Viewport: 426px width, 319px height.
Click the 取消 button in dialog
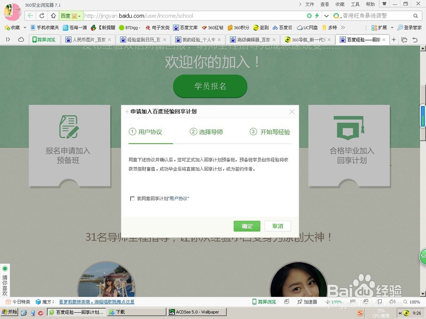[x=278, y=226]
